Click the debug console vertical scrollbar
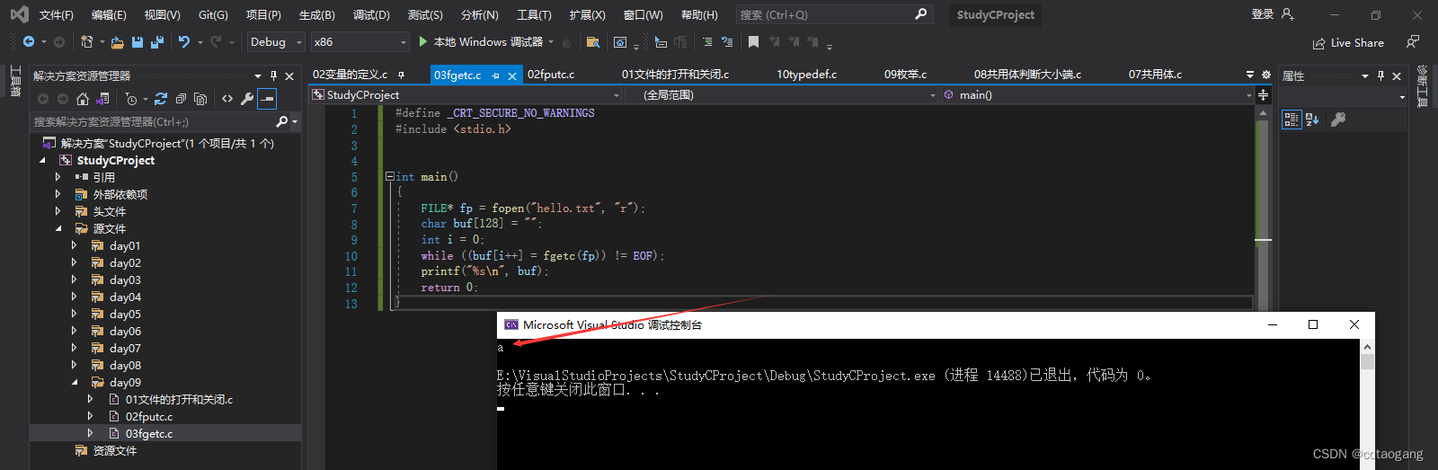This screenshot has width=1438, height=470. click(x=1367, y=404)
